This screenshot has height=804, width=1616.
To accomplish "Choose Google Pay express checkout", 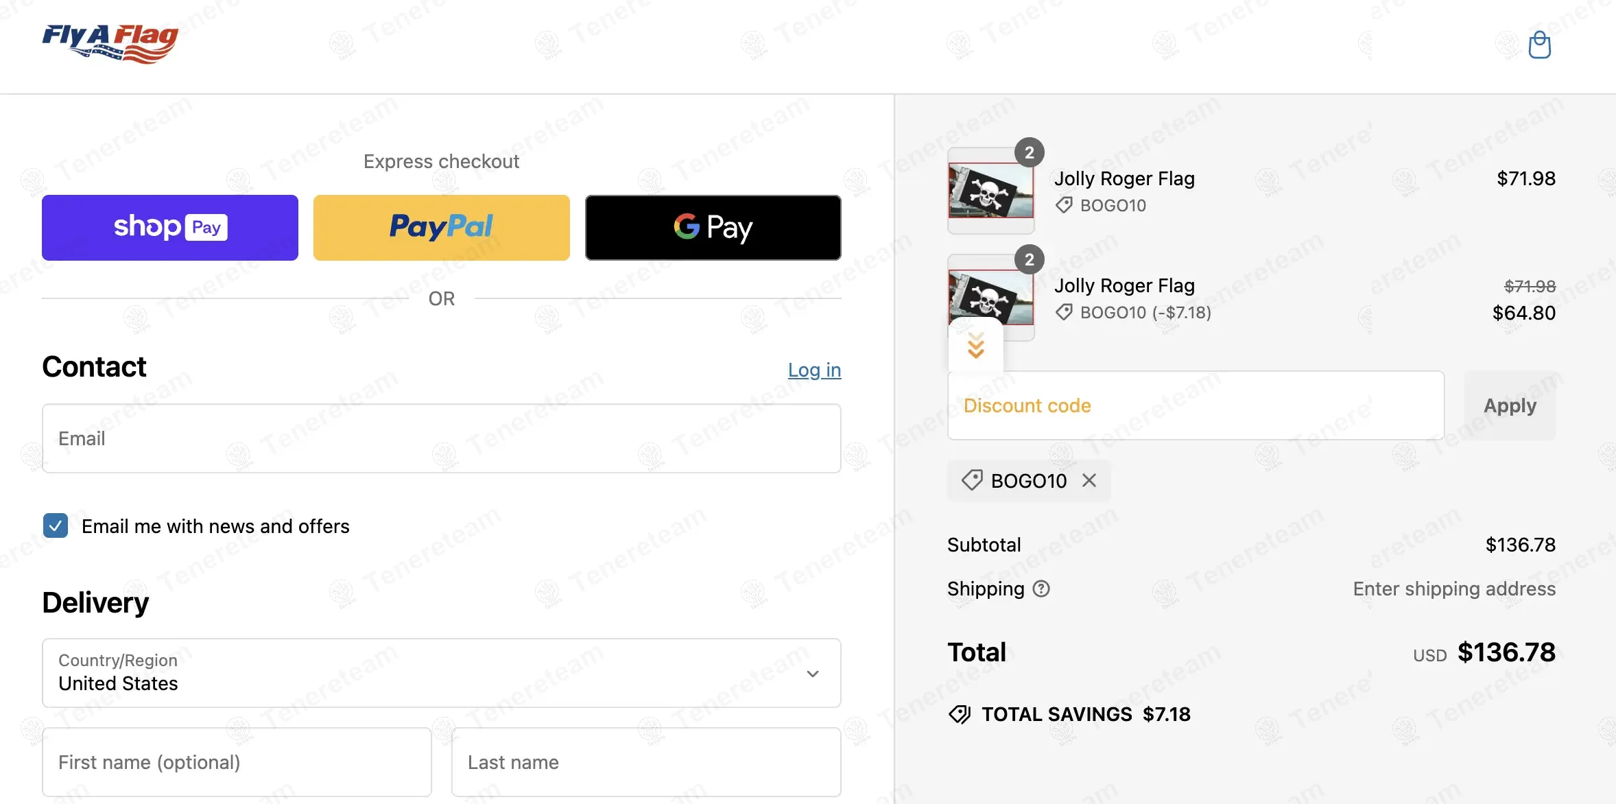I will click(713, 228).
